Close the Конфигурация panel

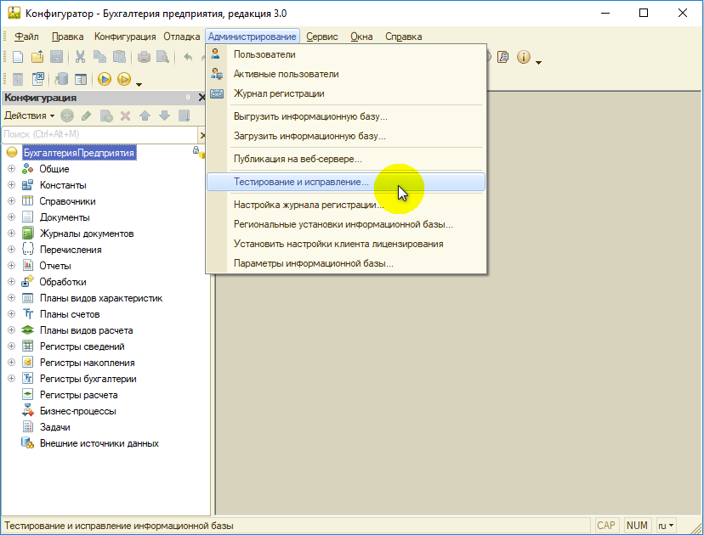click(x=202, y=98)
